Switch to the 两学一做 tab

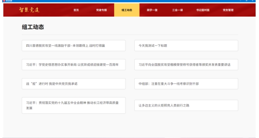coord(152,10)
